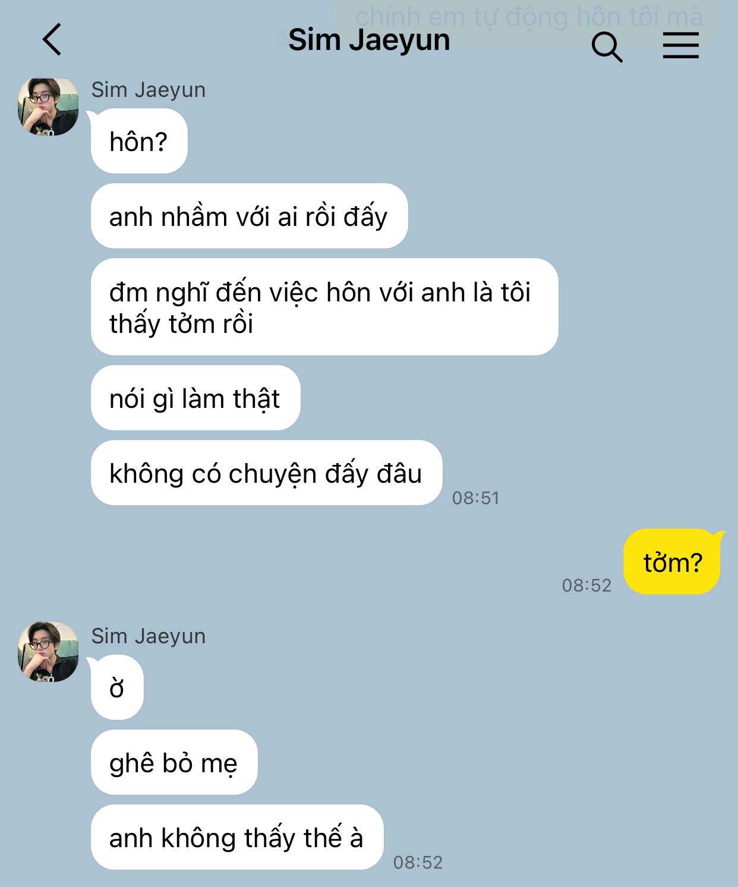
Task: Tap the back arrow icon
Action: pos(52,40)
